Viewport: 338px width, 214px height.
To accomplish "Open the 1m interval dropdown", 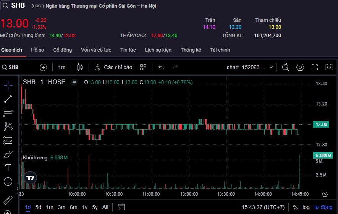I will tap(61, 67).
